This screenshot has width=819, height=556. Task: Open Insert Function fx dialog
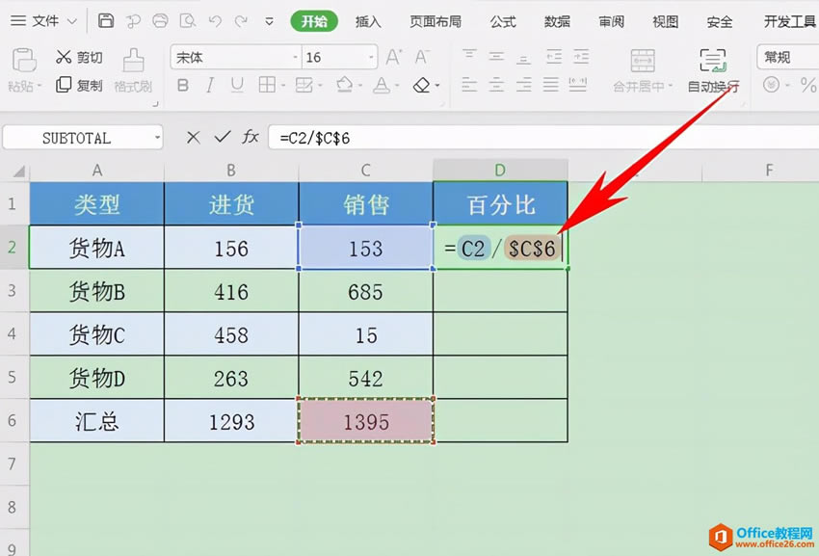tap(251, 137)
